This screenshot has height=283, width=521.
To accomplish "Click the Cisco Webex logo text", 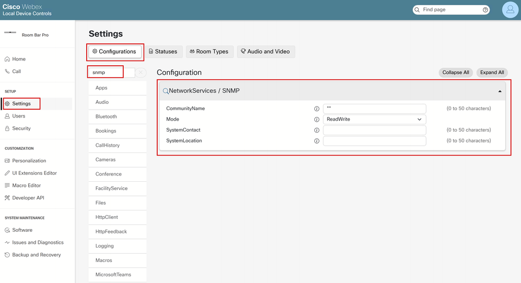I will [x=22, y=7].
